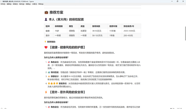
Task: Open the 帮助(H) menu
Action: click(x=41, y=4)
